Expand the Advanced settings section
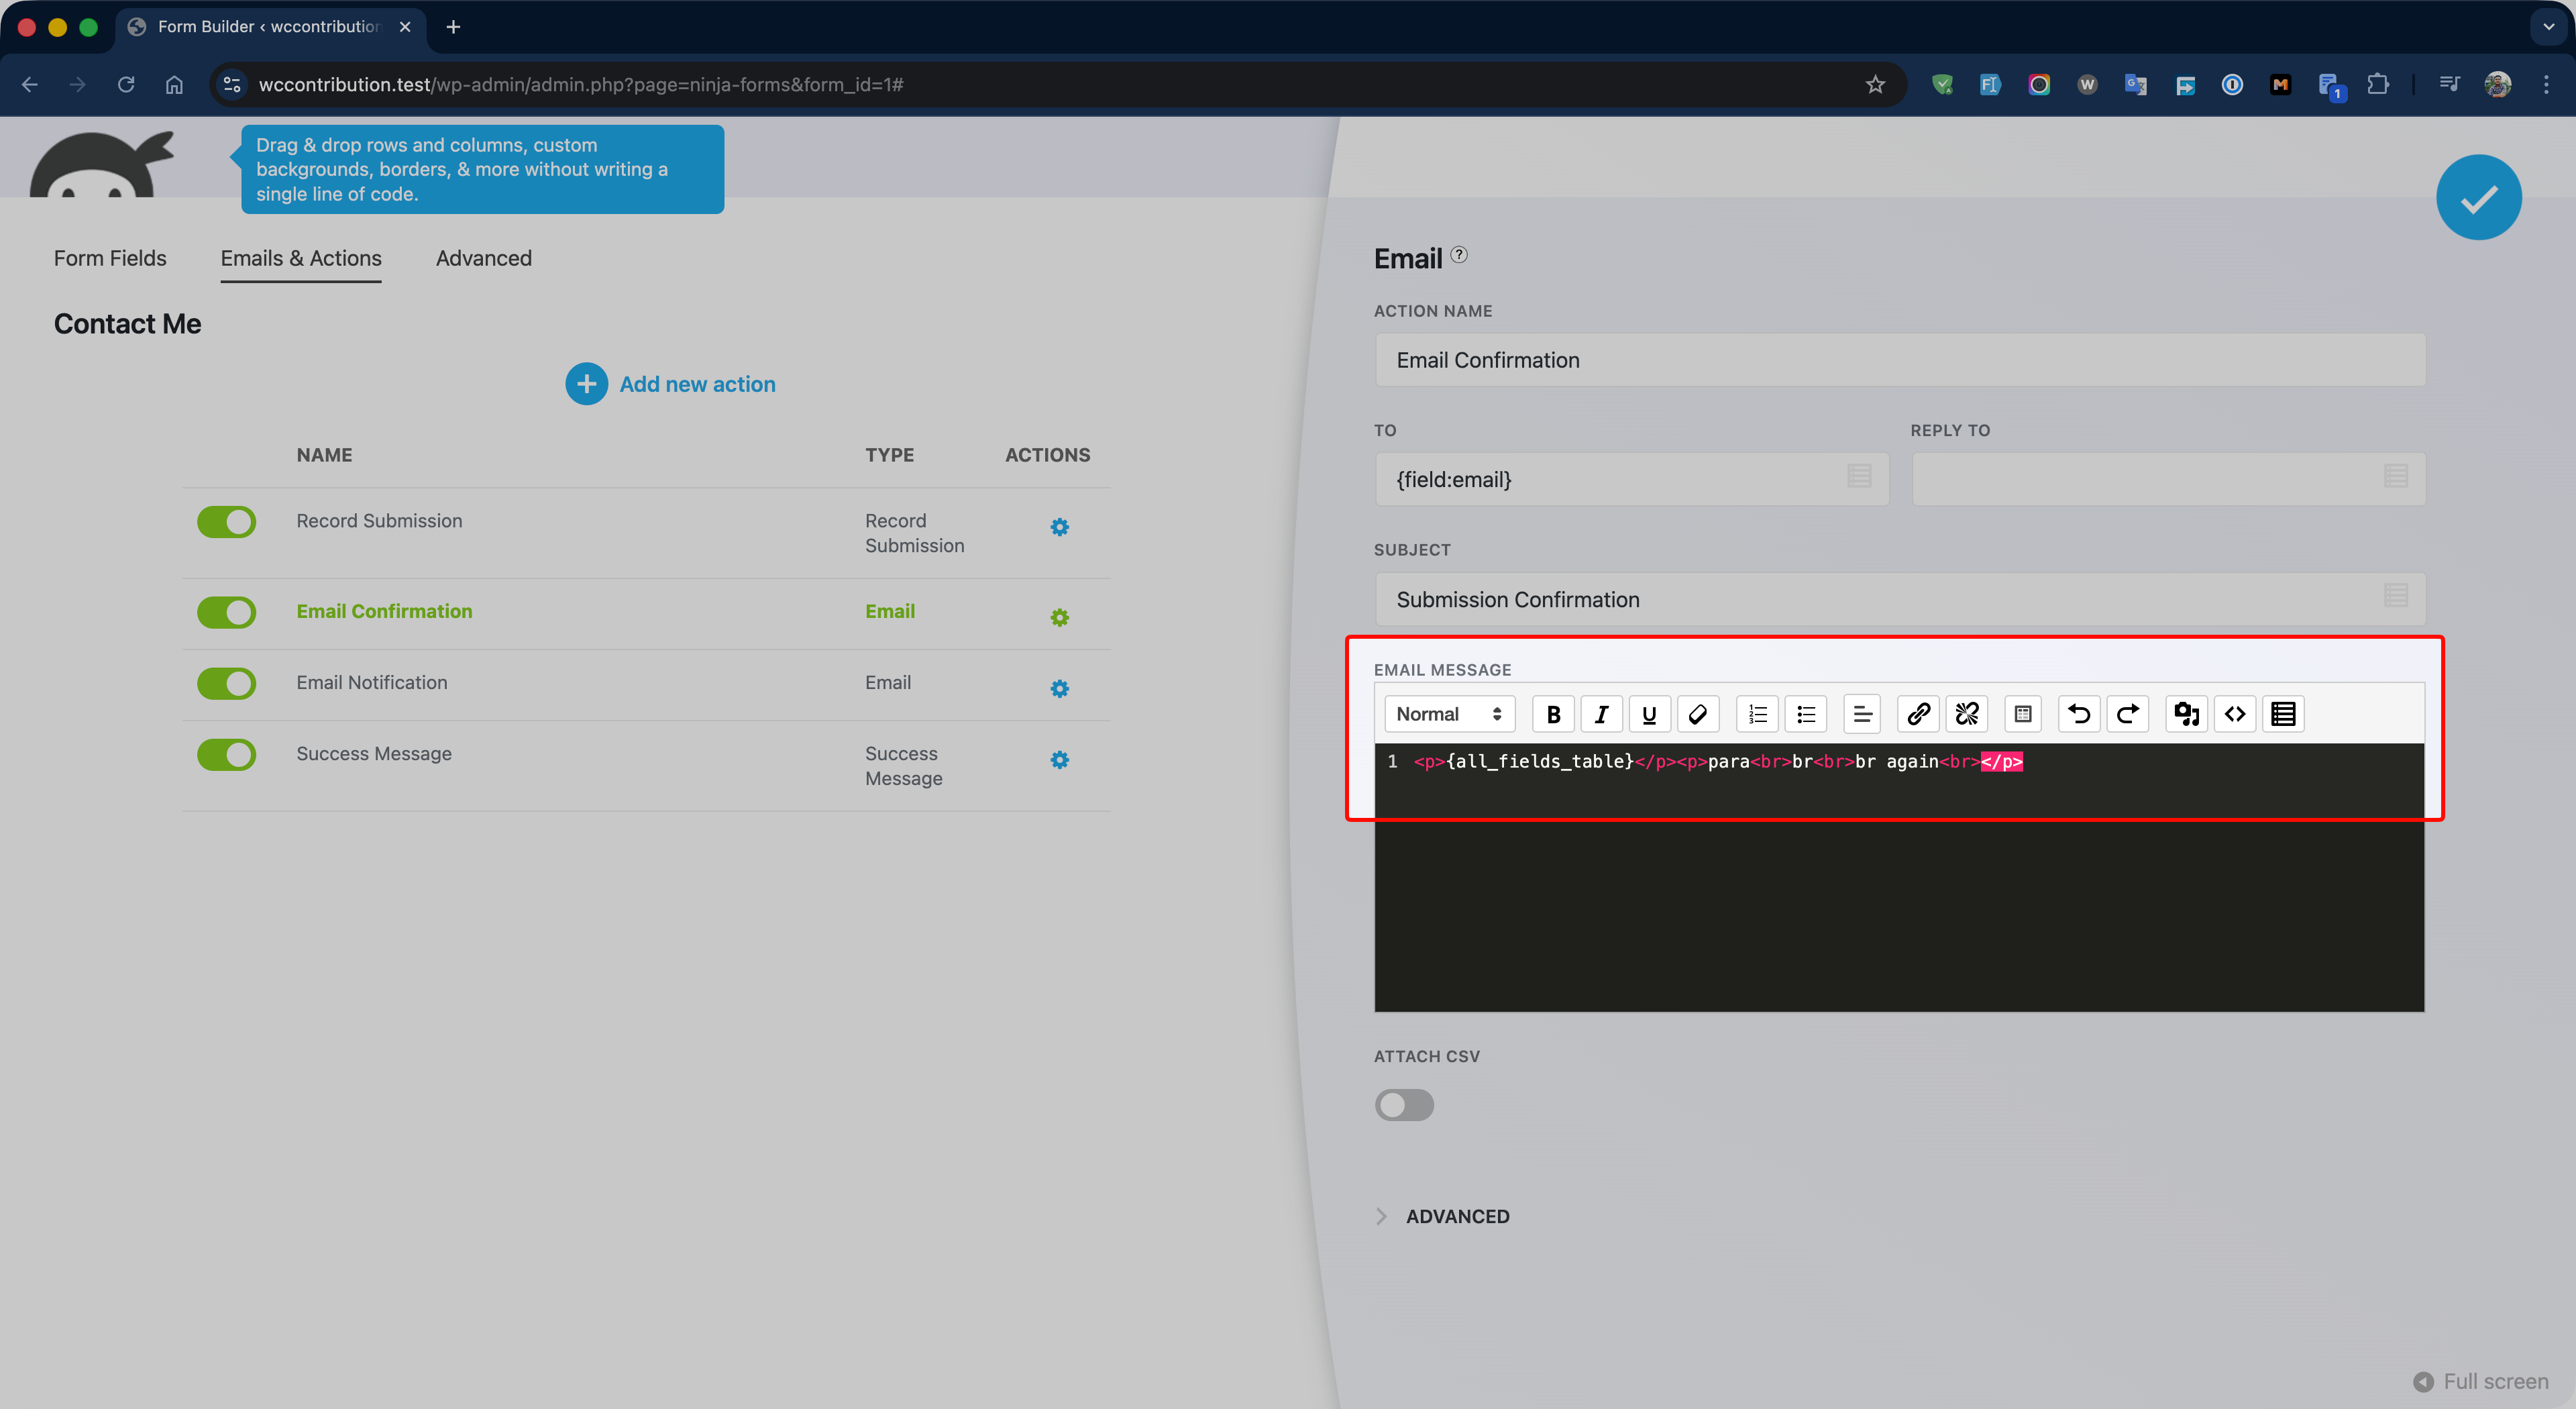 point(1457,1216)
